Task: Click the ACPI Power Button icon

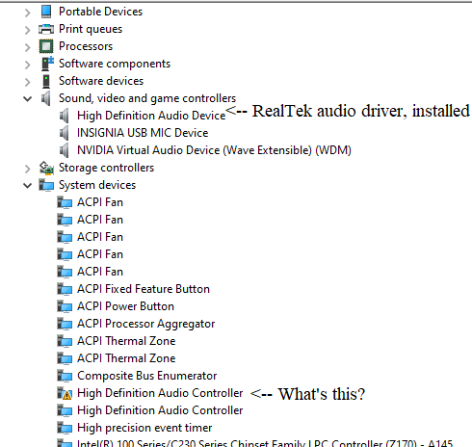Action: pyautogui.click(x=65, y=306)
